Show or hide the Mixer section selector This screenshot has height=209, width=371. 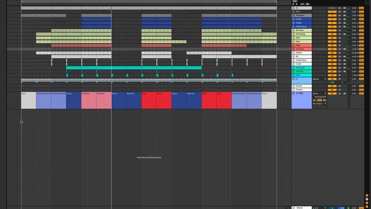[367, 203]
